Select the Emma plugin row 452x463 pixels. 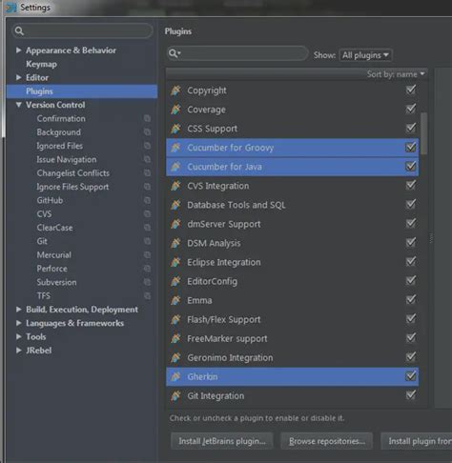point(292,300)
